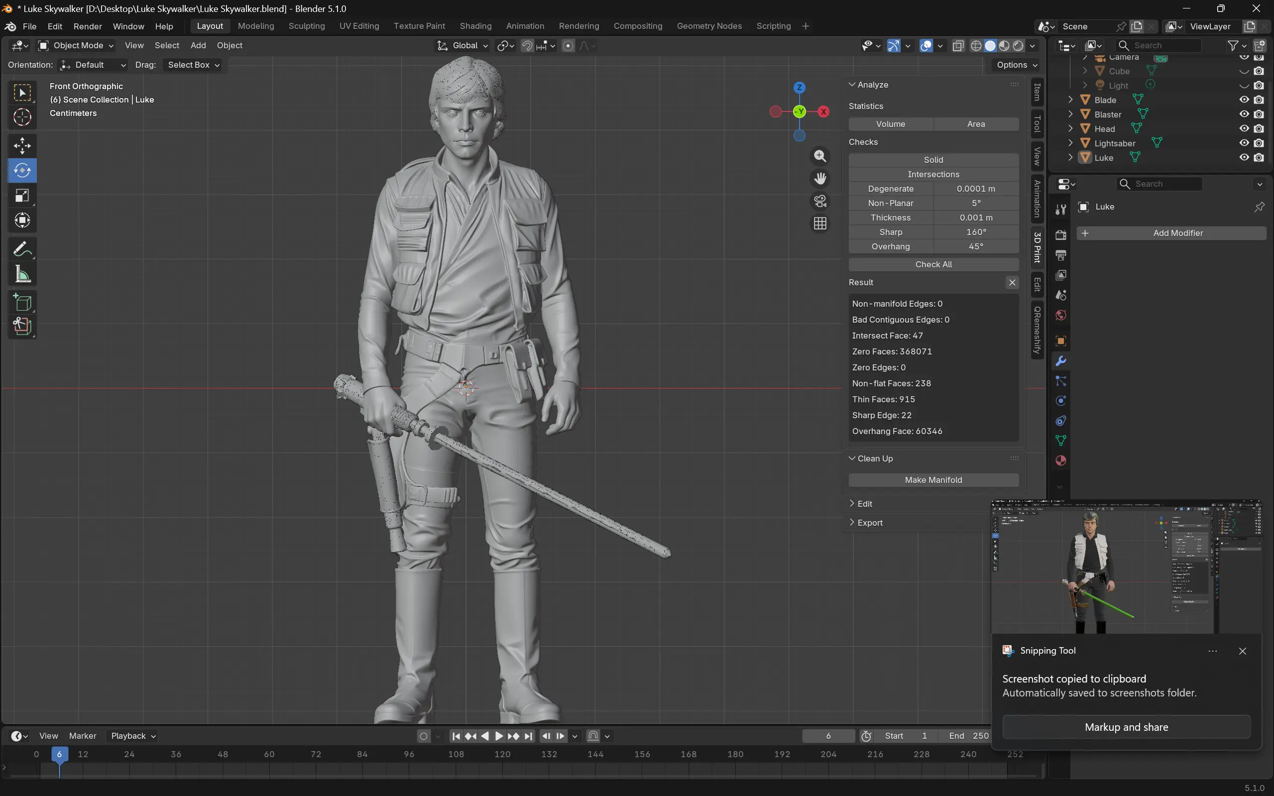Viewport: 1274px width, 796px height.
Task: Choose the Move tool
Action: point(22,146)
